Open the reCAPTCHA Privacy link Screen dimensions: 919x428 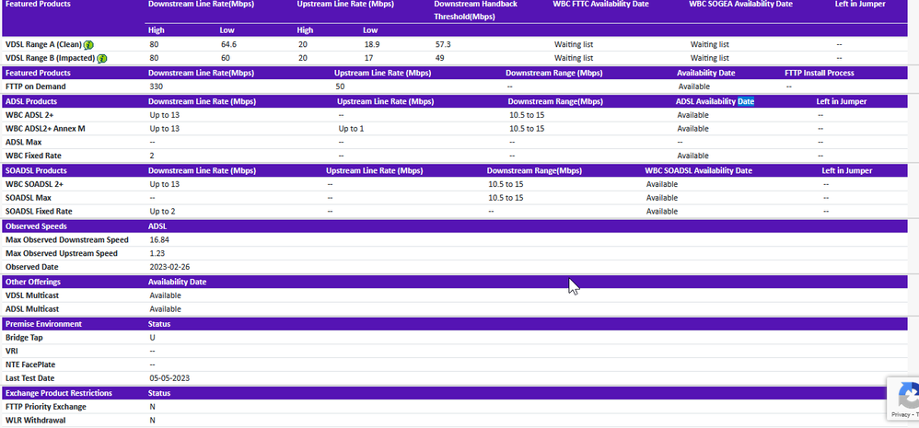[902, 416]
